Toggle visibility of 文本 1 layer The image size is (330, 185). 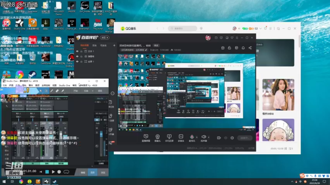coord(77,51)
